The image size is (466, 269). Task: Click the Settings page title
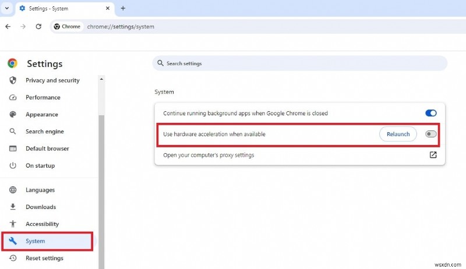click(45, 63)
